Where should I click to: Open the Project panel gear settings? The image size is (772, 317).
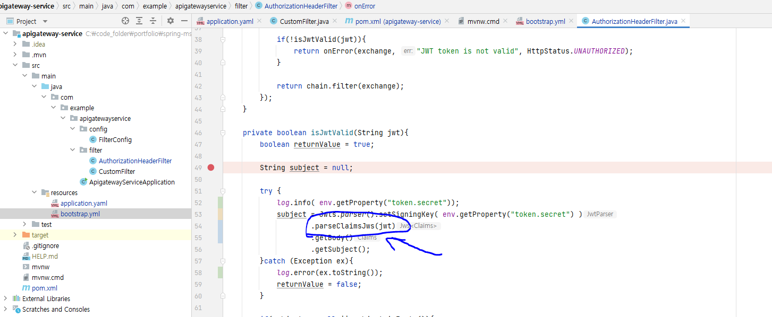(171, 21)
